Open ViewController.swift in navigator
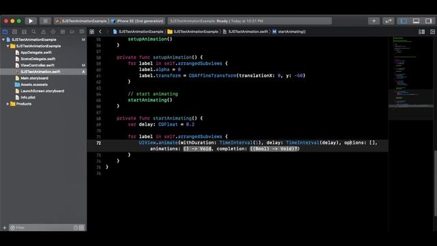This screenshot has width=437, height=246. click(x=38, y=66)
